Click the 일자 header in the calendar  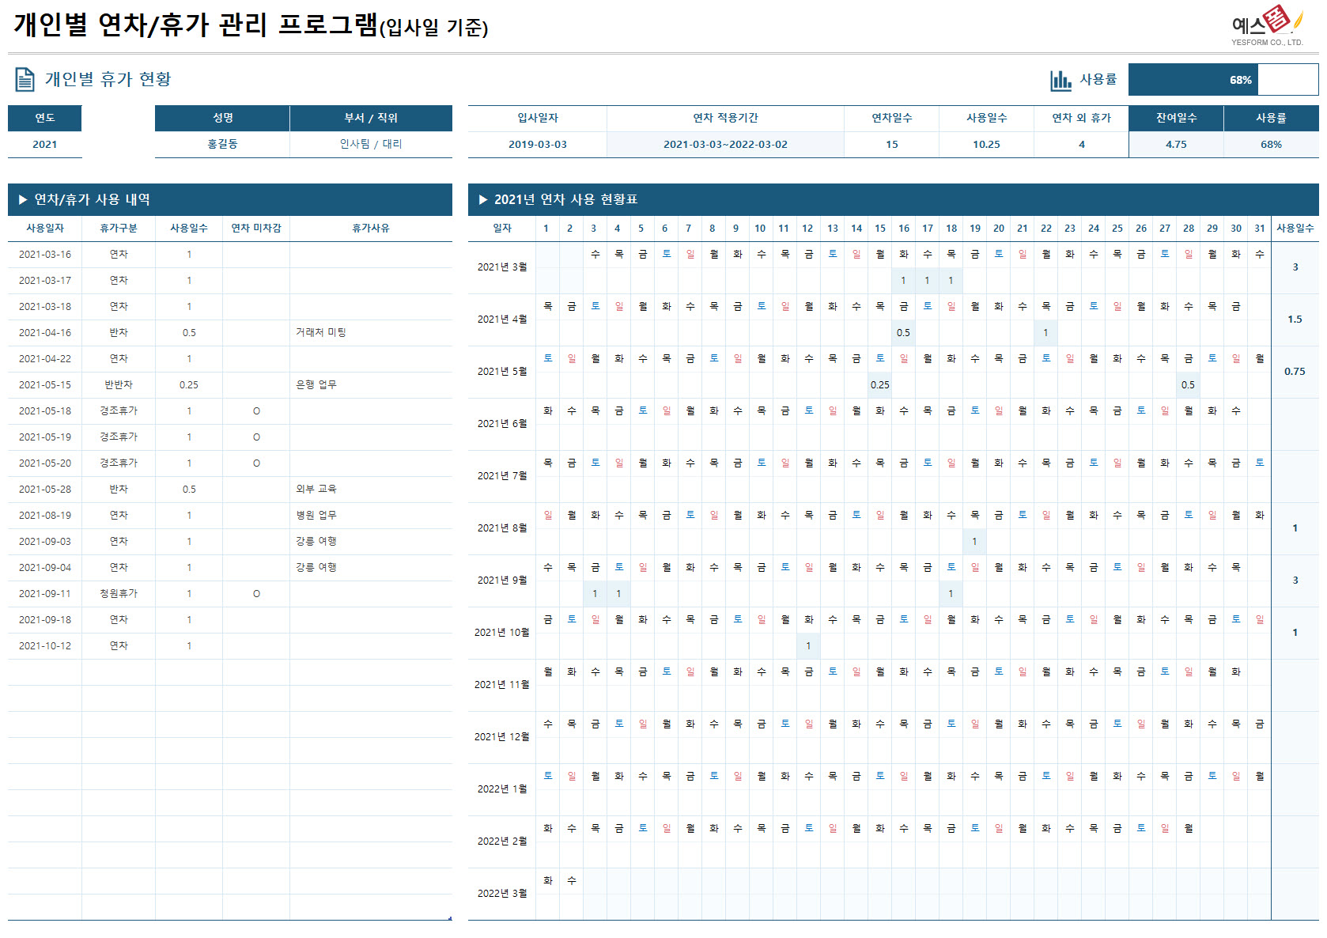(x=502, y=228)
